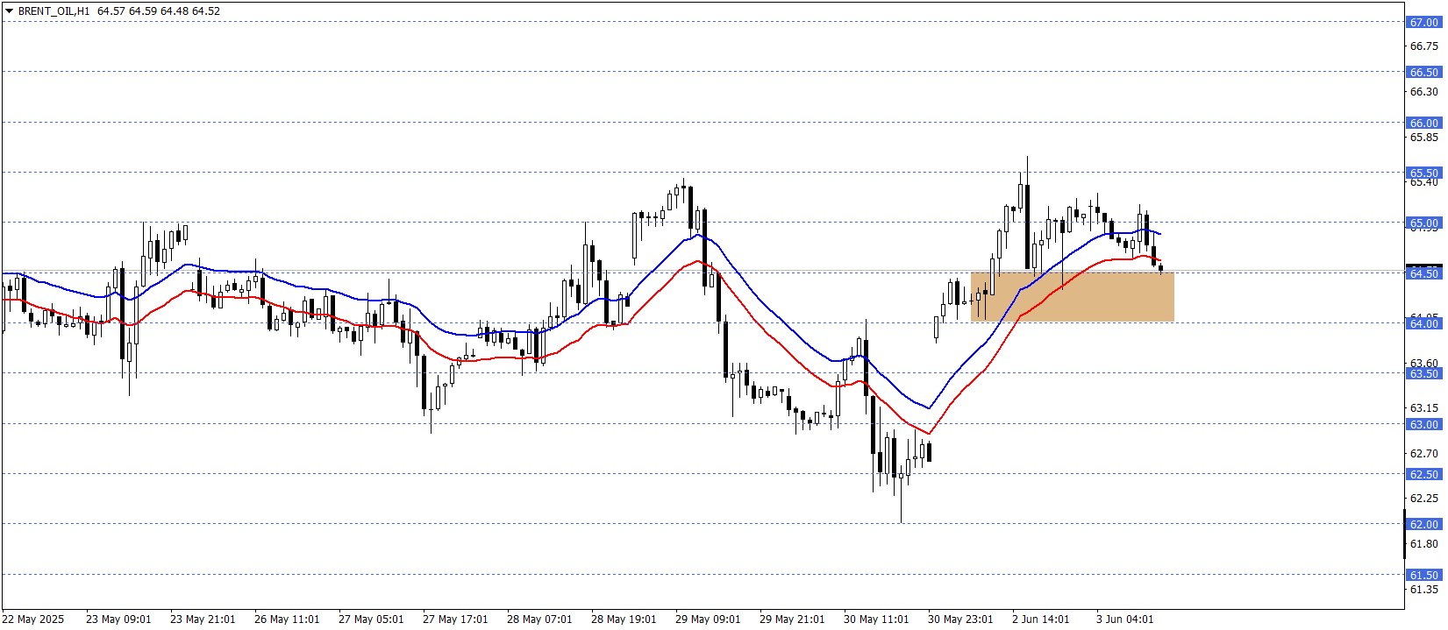Click the 62.70 price scale value
Image resolution: width=1448 pixels, height=630 pixels.
pos(1423,454)
